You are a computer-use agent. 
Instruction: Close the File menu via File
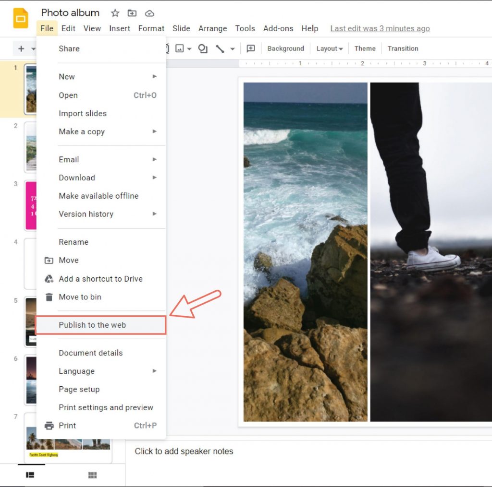click(47, 28)
